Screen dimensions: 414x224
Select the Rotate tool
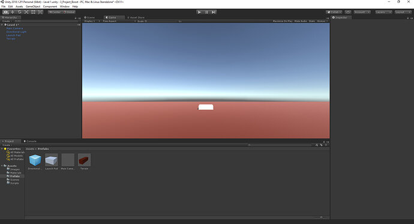20,12
